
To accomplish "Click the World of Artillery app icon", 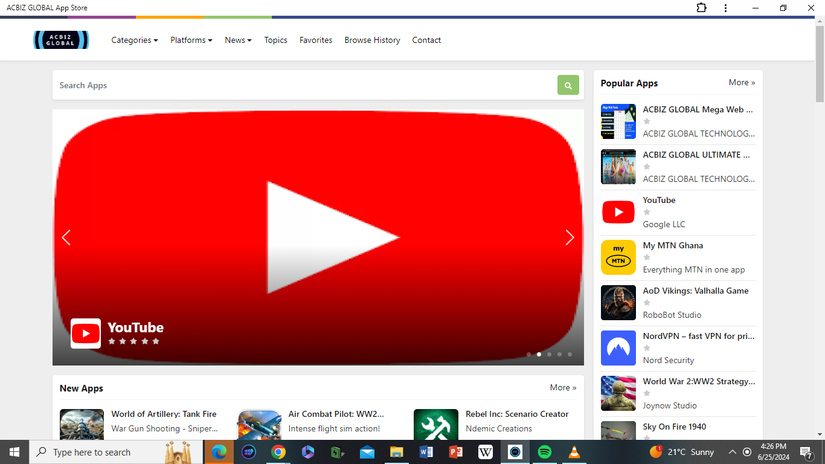I will coord(82,424).
